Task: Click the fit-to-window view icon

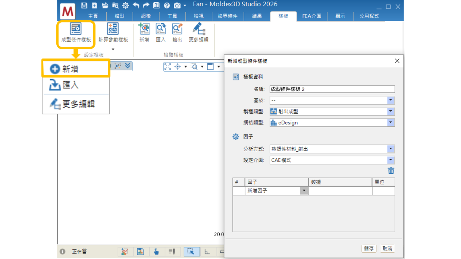Action: (167, 67)
